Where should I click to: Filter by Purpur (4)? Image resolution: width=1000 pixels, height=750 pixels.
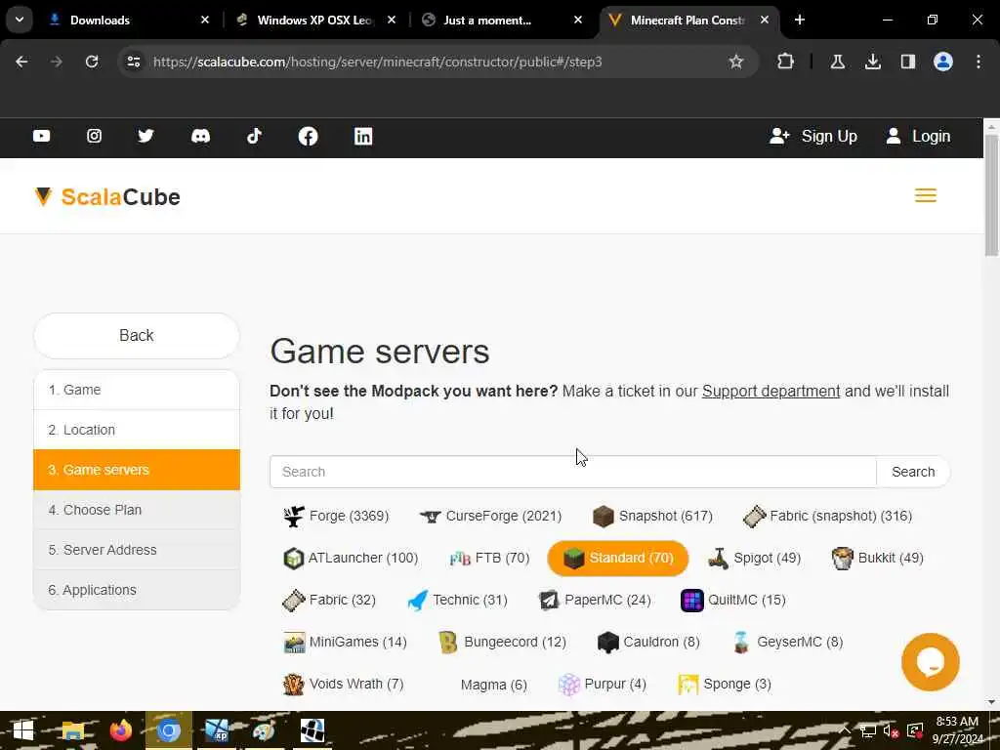602,685
